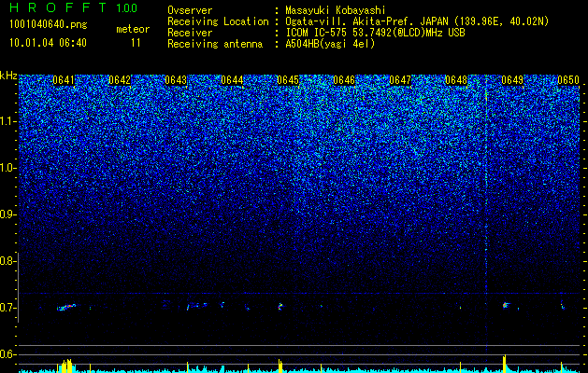Click the kHz axis unit label
The width and height of the screenshot is (588, 373).
click(x=8, y=76)
